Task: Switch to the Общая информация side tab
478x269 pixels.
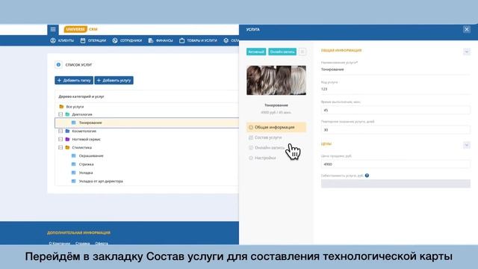Action: tap(276, 127)
